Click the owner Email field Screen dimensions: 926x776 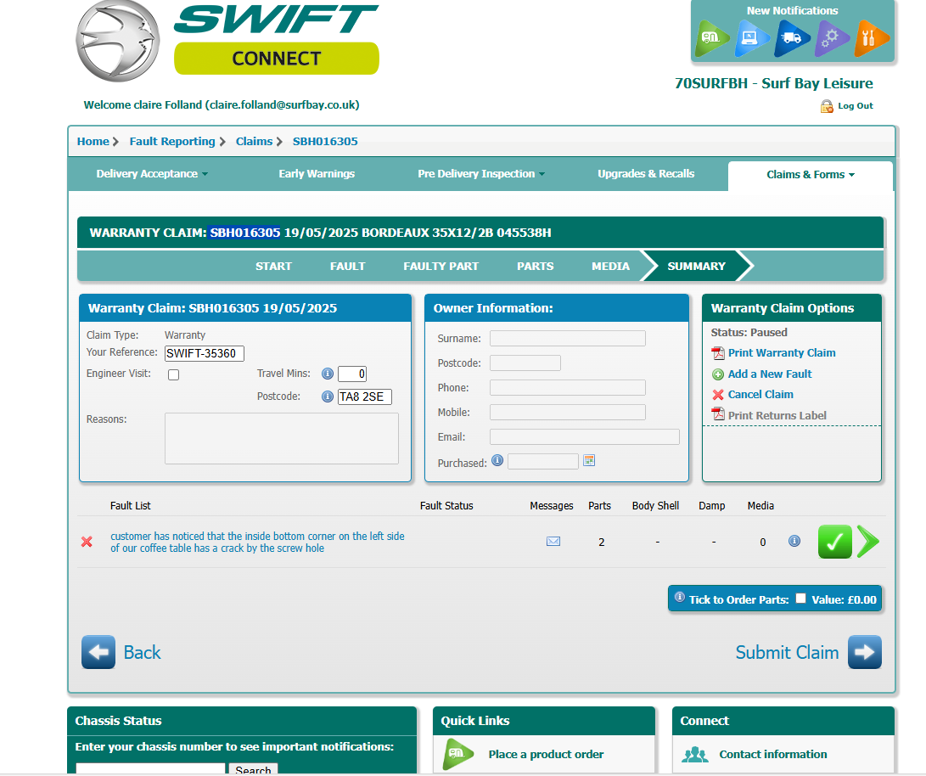(585, 437)
